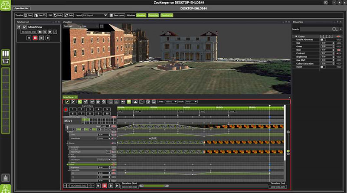Click the zoom magnifier icon in timeline toolbar
This screenshot has width=347, height=193.
point(104,101)
